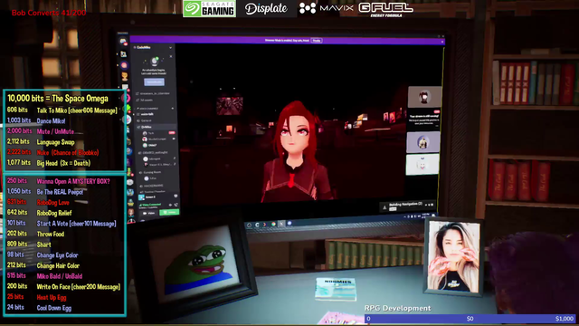Click the 'Change Eye Color' row
This screenshot has height=326, width=579.
(x=43, y=255)
